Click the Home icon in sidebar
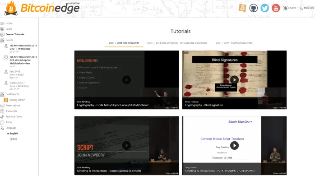315x176 pixels. (2, 23)
